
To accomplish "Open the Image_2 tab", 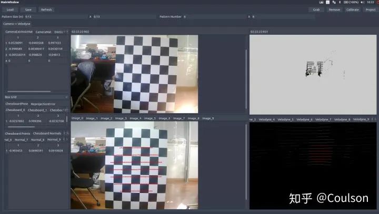I will [x=106, y=118].
